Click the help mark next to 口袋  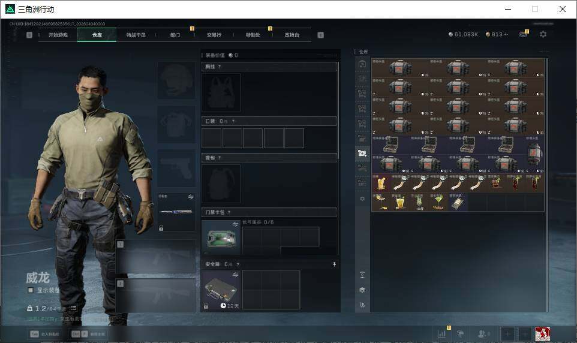(x=233, y=121)
